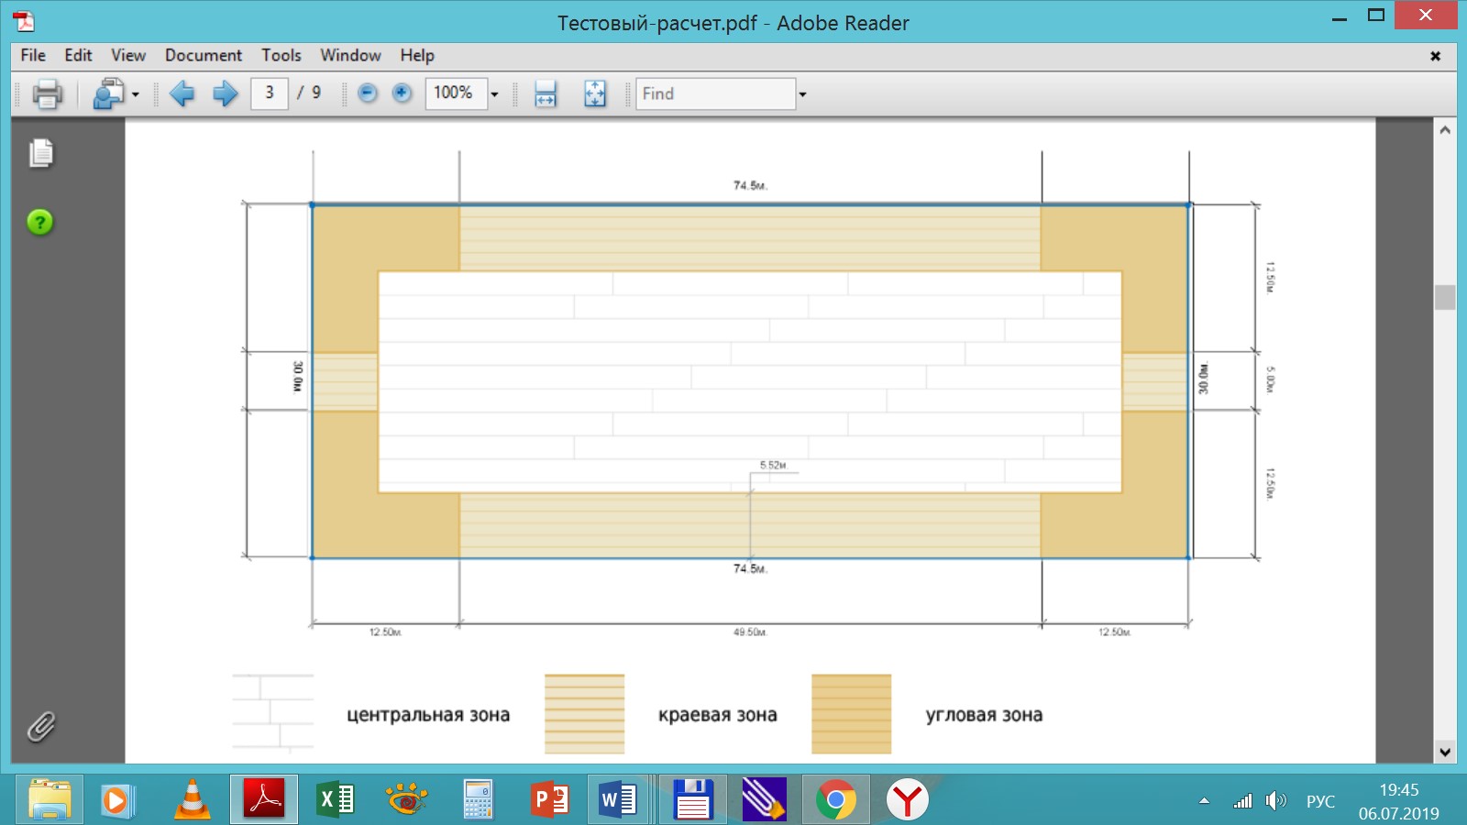Image resolution: width=1467 pixels, height=825 pixels.
Task: Go to the previous page arrow
Action: pos(182,93)
